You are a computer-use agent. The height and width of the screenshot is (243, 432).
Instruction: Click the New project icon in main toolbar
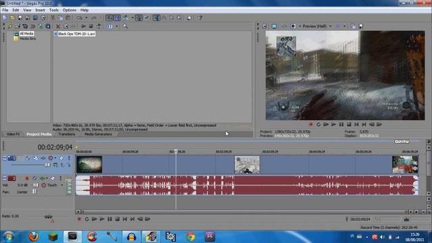[x=5, y=18]
